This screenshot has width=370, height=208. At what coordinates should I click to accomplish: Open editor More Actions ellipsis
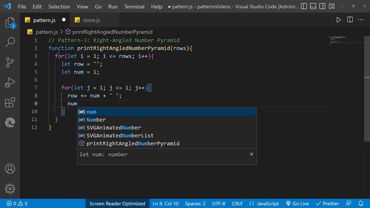click(361, 20)
